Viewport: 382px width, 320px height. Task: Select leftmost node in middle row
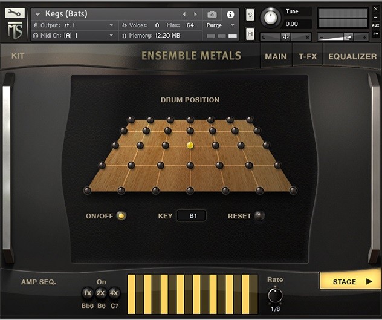point(115,145)
